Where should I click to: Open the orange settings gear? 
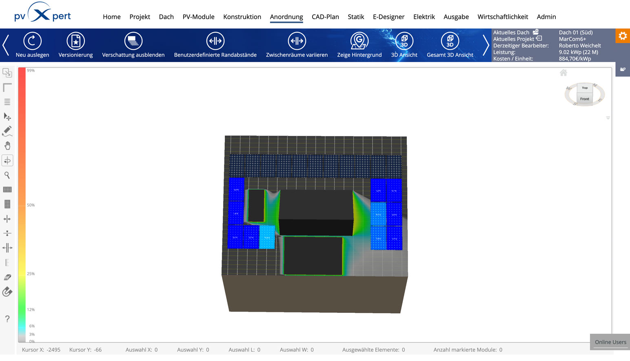[622, 36]
